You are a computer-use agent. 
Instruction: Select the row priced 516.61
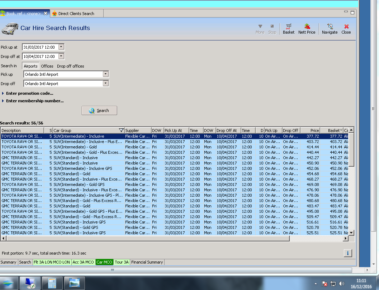[175, 222]
